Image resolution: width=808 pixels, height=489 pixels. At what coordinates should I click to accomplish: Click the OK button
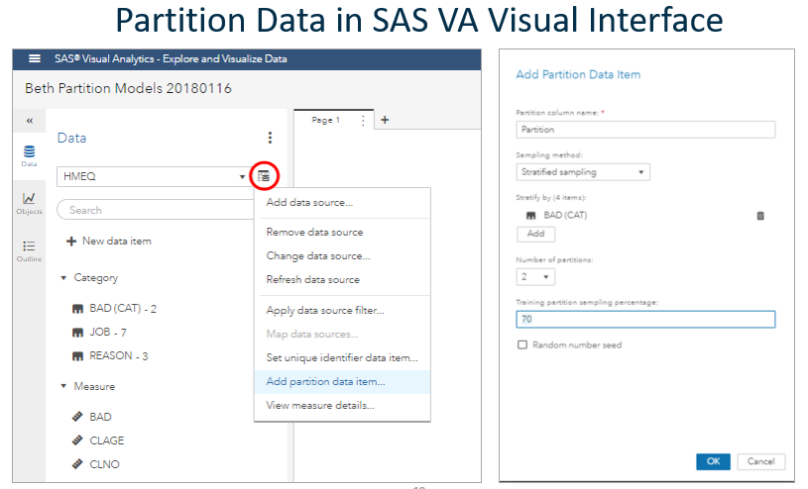tap(713, 461)
